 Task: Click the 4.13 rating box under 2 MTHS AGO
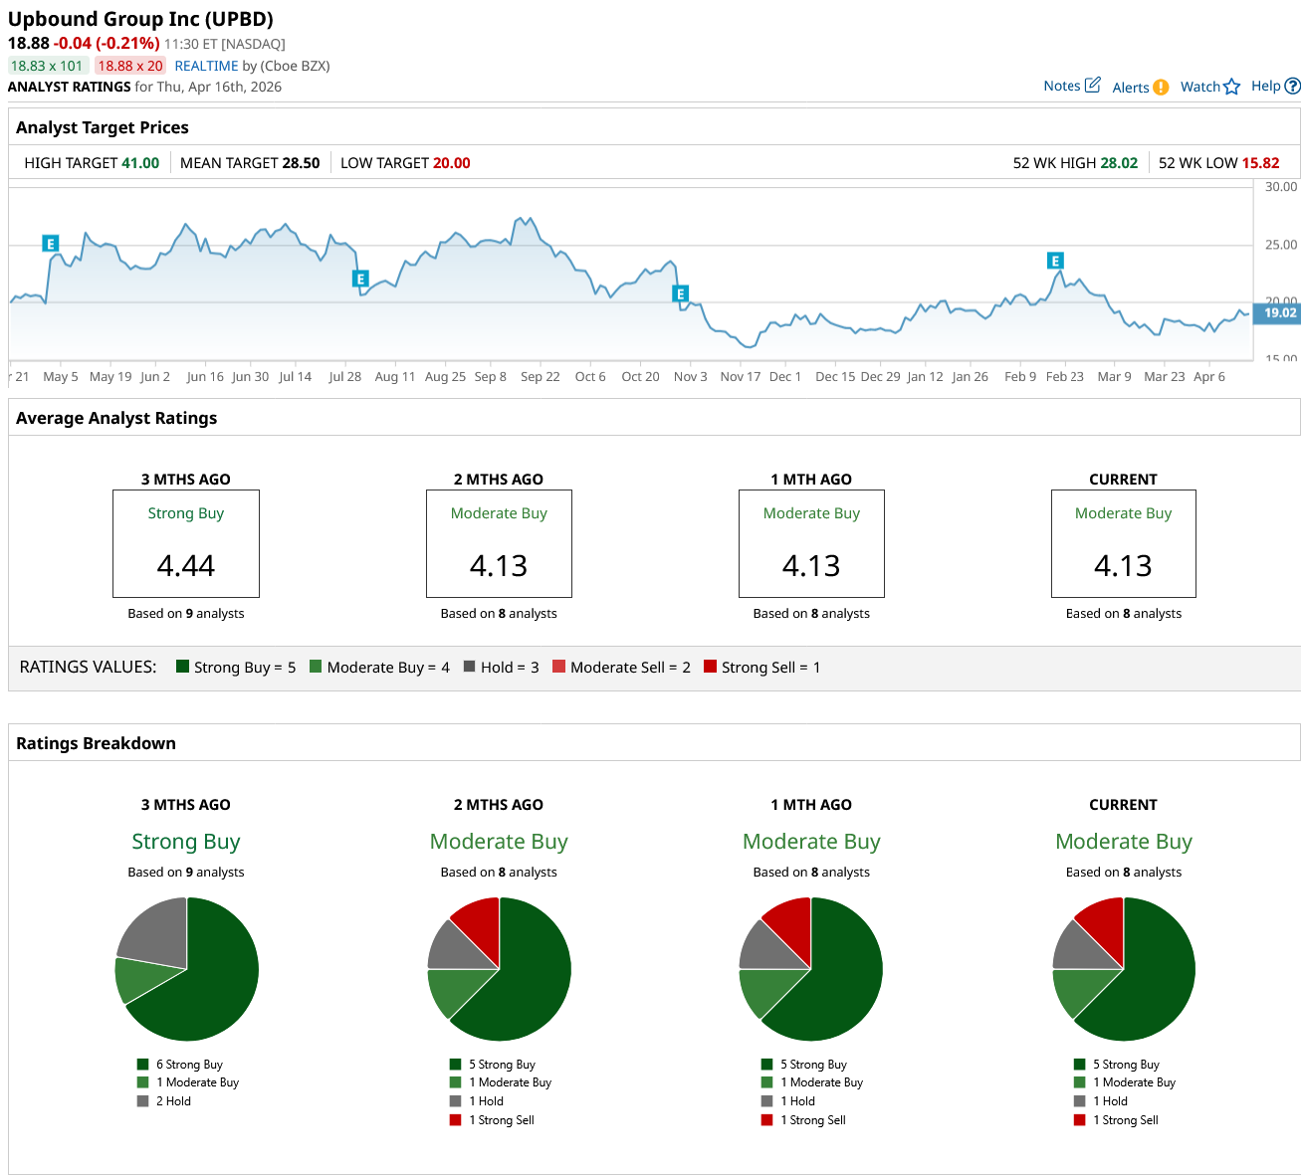(499, 543)
